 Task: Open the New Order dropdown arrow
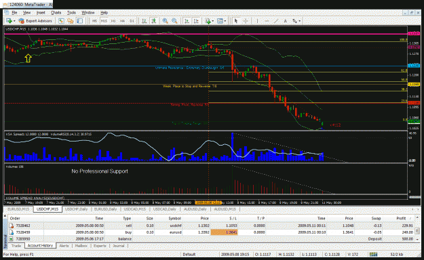click(x=14, y=21)
